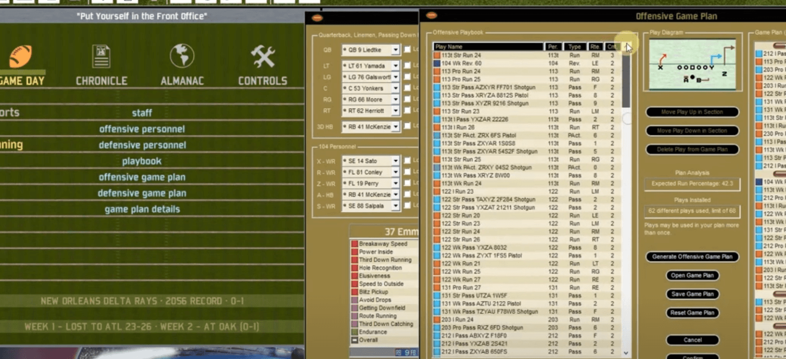Click the Game Day football icon
This screenshot has width=786, height=359.
[x=20, y=56]
